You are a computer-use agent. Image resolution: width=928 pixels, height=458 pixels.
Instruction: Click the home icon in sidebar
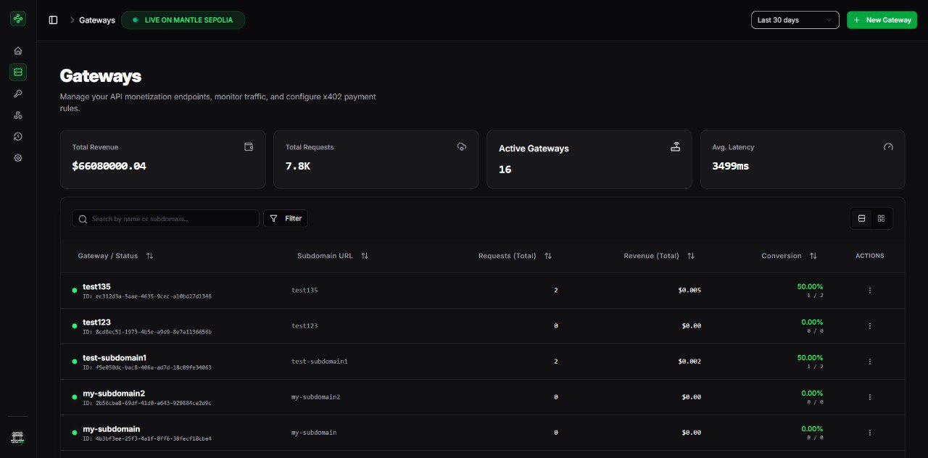click(18, 51)
